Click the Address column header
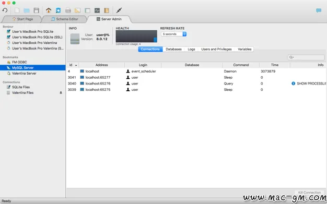327x204 pixels. 101,65
